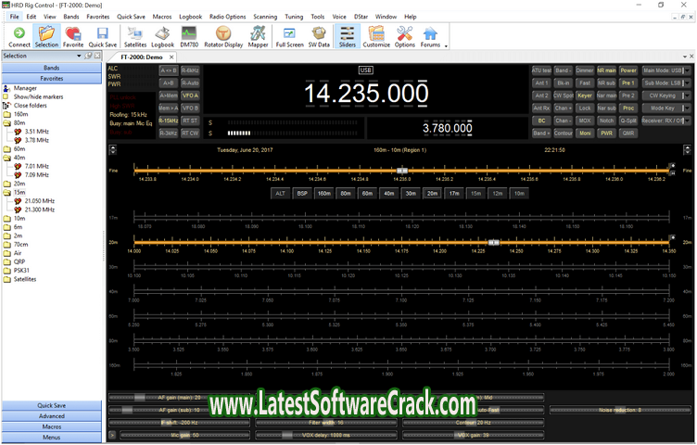Image resolution: width=697 pixels, height=445 pixels.
Task: Open the Main Mode: USB dropdown
Action: (666, 70)
